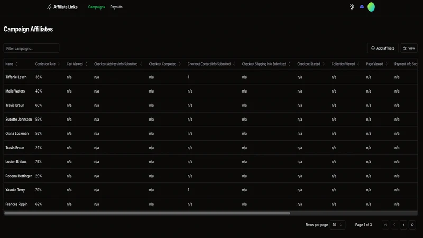This screenshot has width=423, height=238.
Task: Sort by Checkout Address Info Submitted column
Action: (118, 64)
